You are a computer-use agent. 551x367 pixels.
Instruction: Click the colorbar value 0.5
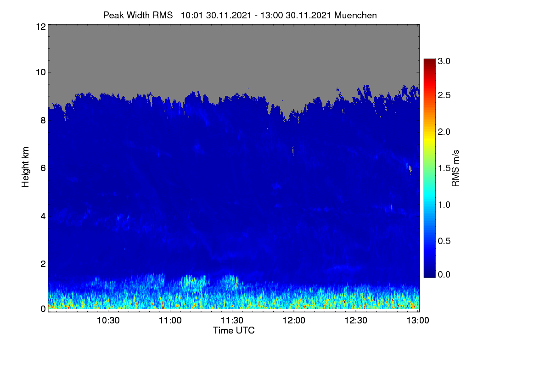click(444, 240)
